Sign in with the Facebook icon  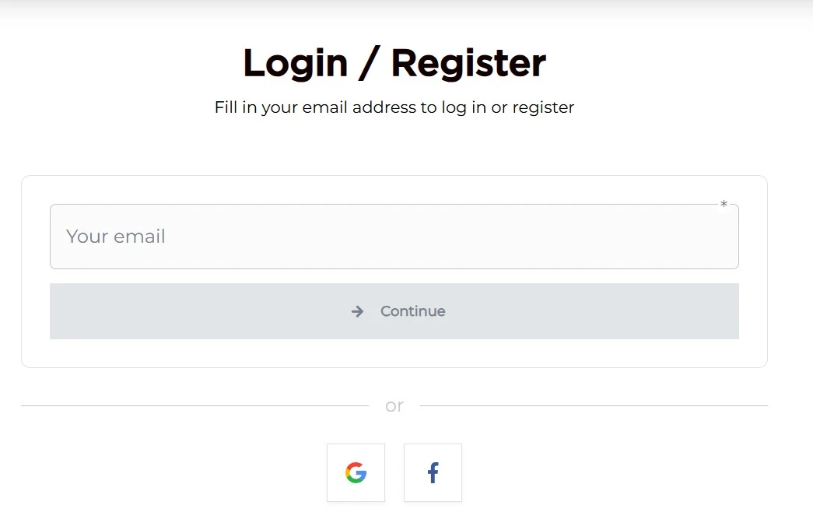(x=433, y=472)
